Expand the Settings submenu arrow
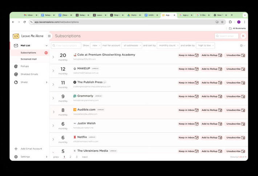Screen dimensions: 258x176 pyautogui.click(x=47, y=157)
